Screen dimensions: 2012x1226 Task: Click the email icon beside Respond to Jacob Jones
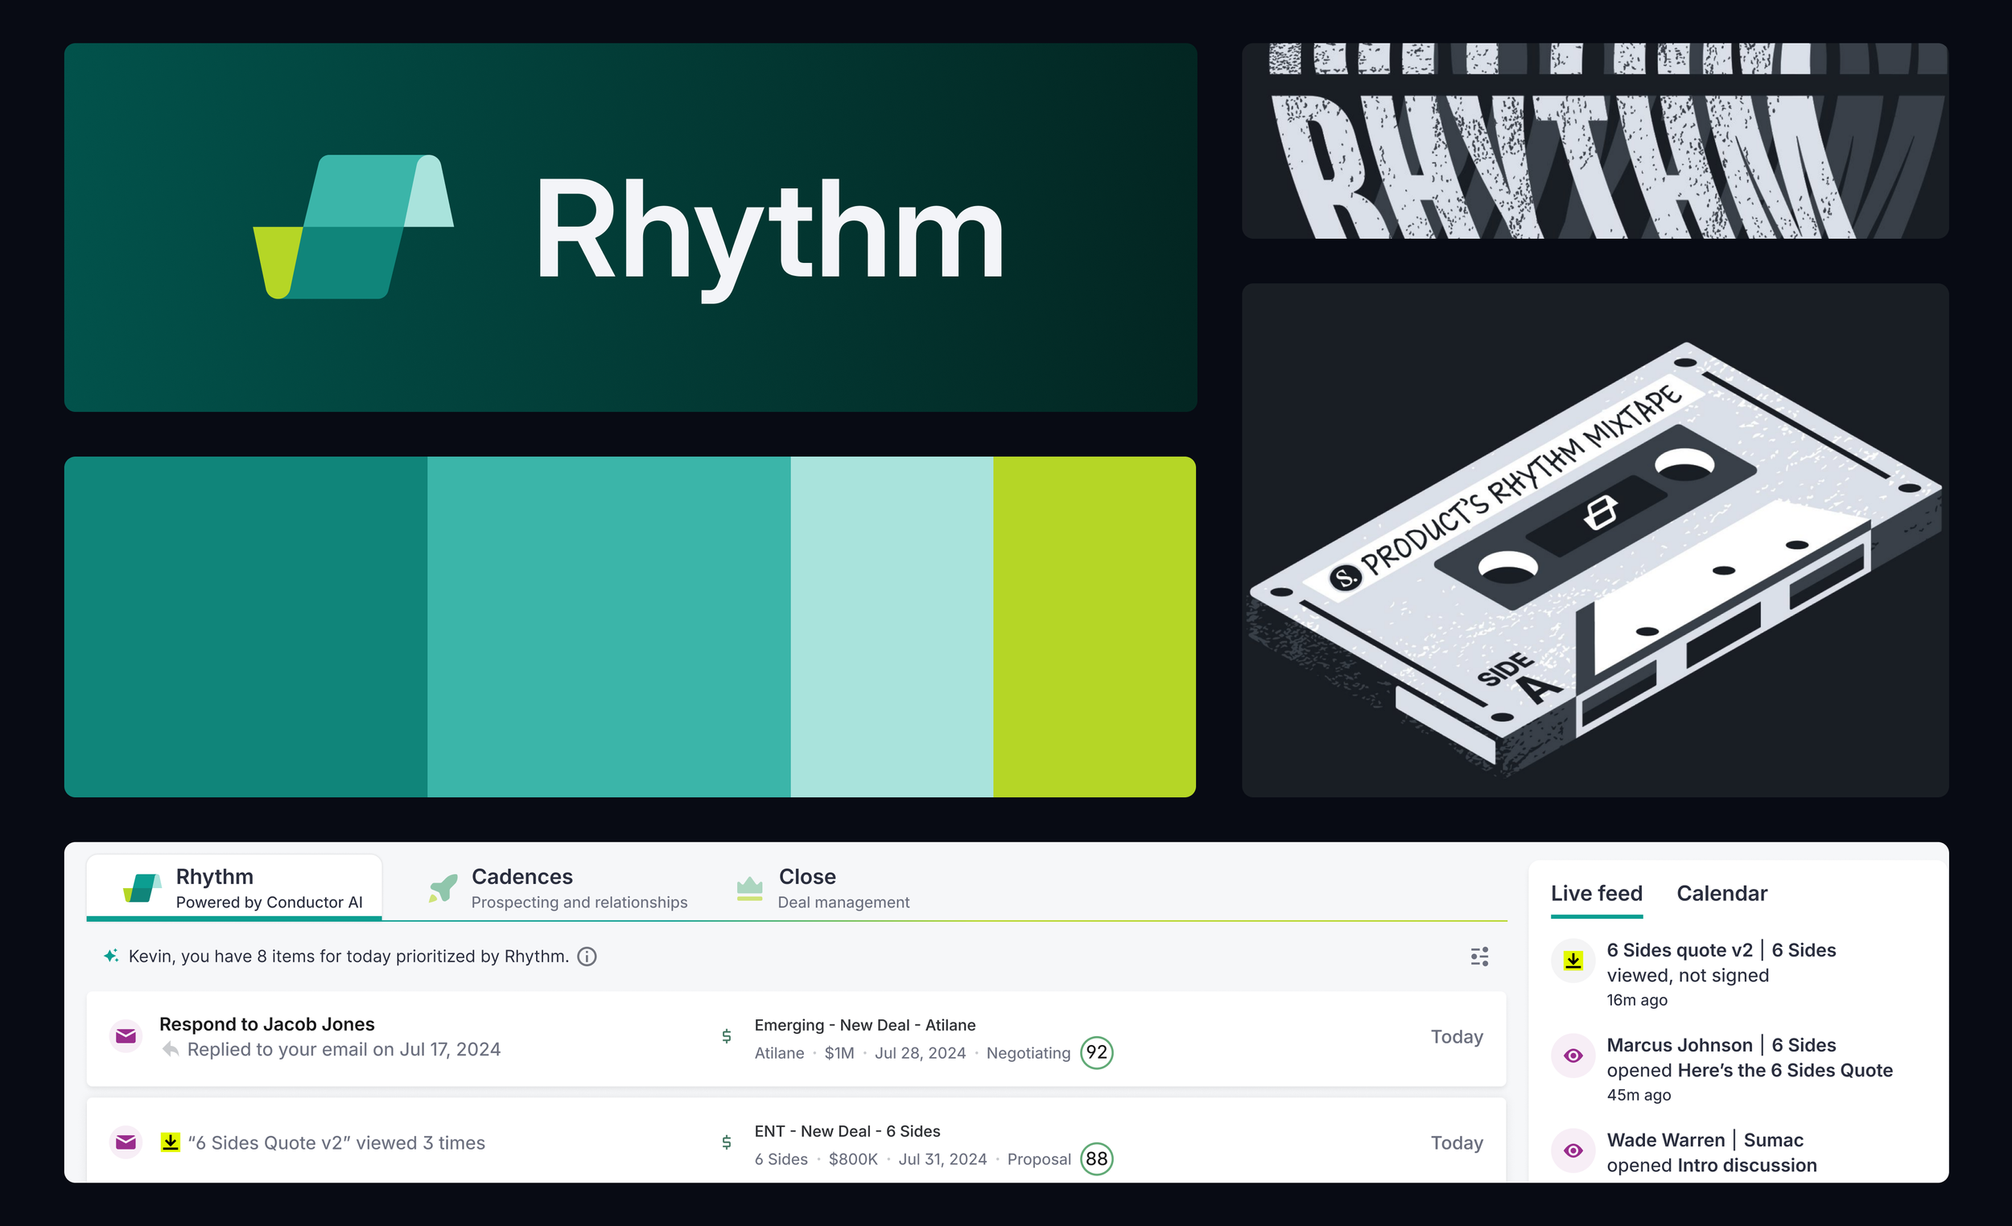126,1036
